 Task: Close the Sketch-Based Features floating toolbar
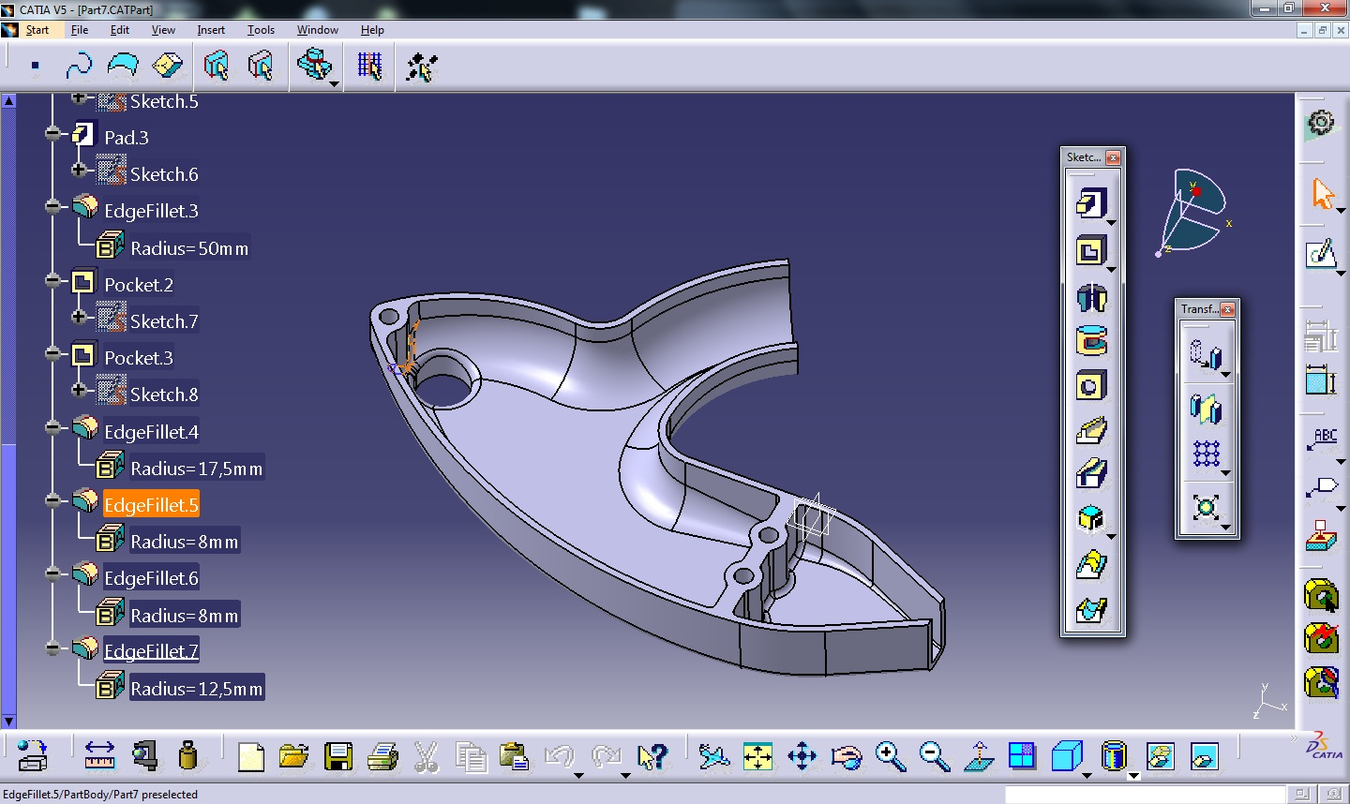[x=1113, y=157]
